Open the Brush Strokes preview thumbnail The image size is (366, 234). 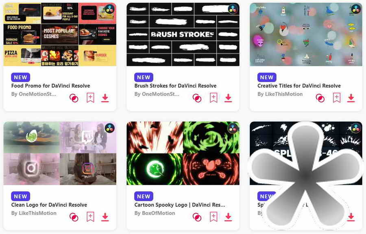183,35
